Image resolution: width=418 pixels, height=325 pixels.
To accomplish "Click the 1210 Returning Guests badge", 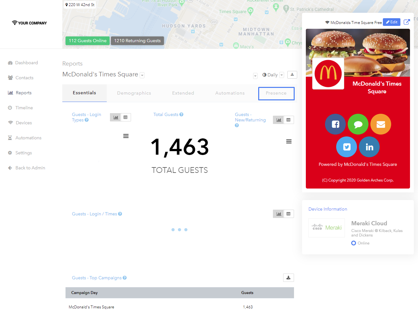I will pos(137,41).
